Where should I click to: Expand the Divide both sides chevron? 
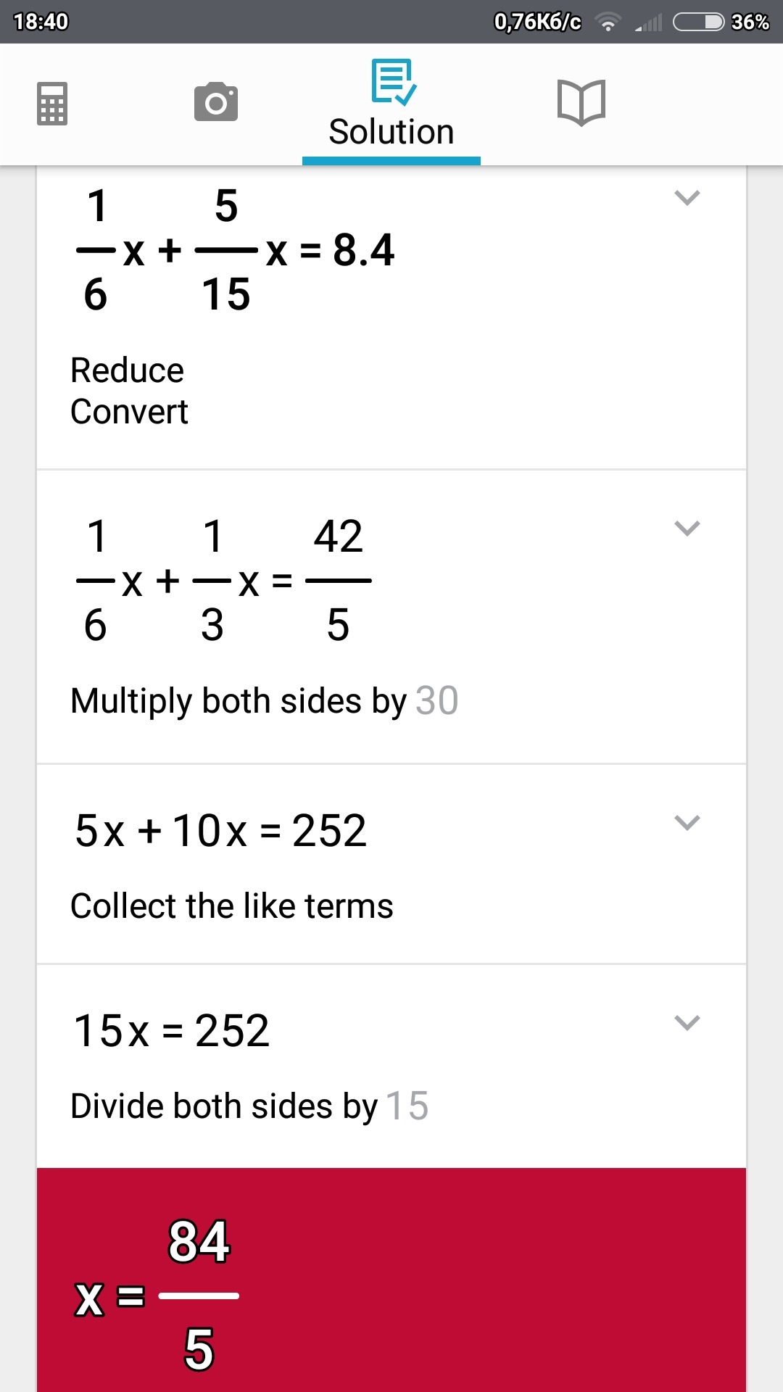click(x=687, y=1022)
